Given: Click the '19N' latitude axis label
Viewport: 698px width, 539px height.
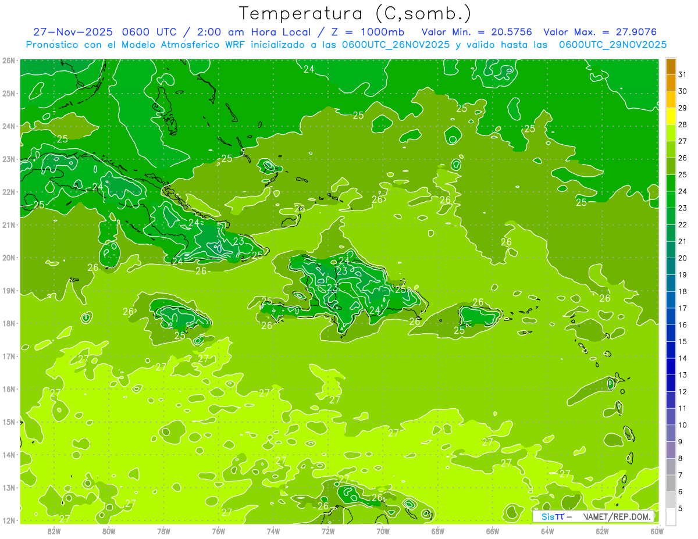Looking at the screenshot, I should tap(9, 291).
